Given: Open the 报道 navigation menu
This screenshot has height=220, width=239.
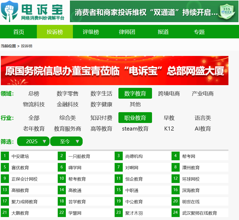Looking at the screenshot, I should coord(163,32).
